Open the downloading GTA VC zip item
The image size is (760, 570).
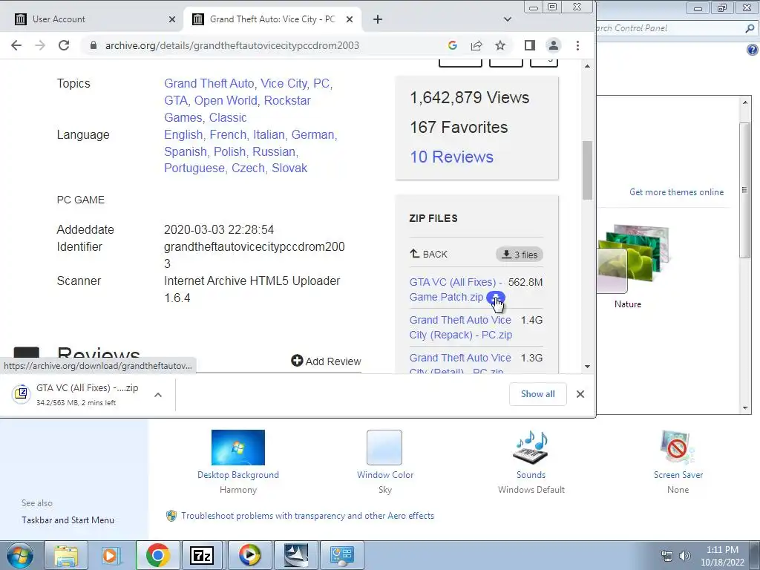77,394
